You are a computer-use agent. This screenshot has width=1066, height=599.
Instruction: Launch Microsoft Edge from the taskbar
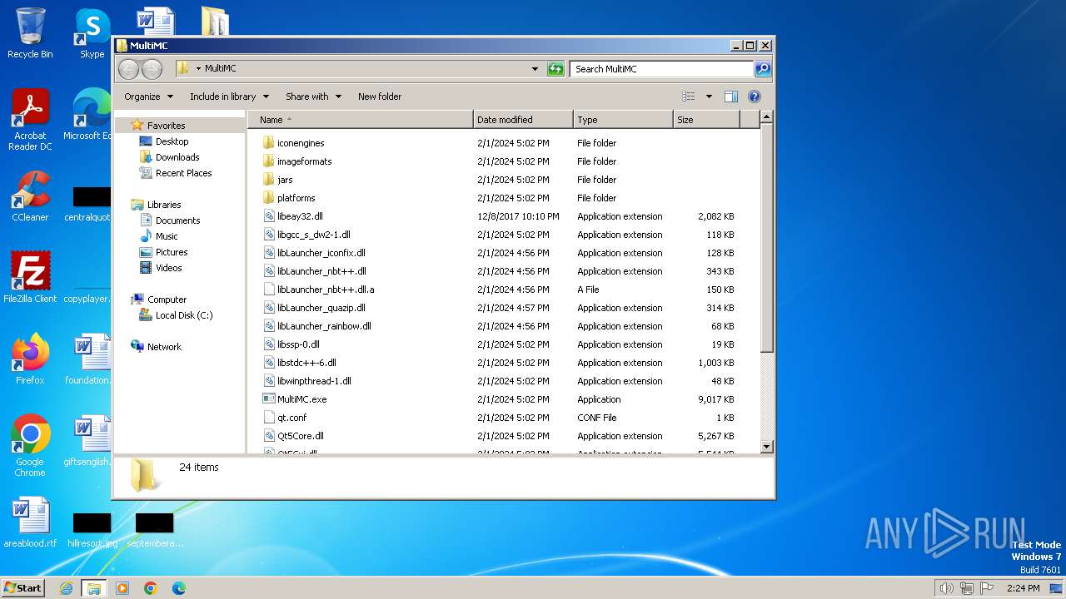point(179,588)
